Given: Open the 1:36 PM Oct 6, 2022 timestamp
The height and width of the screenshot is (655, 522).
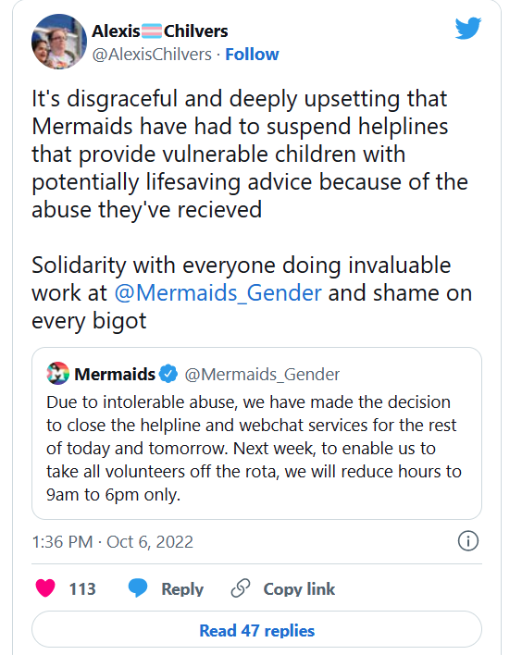Looking at the screenshot, I should (112, 542).
